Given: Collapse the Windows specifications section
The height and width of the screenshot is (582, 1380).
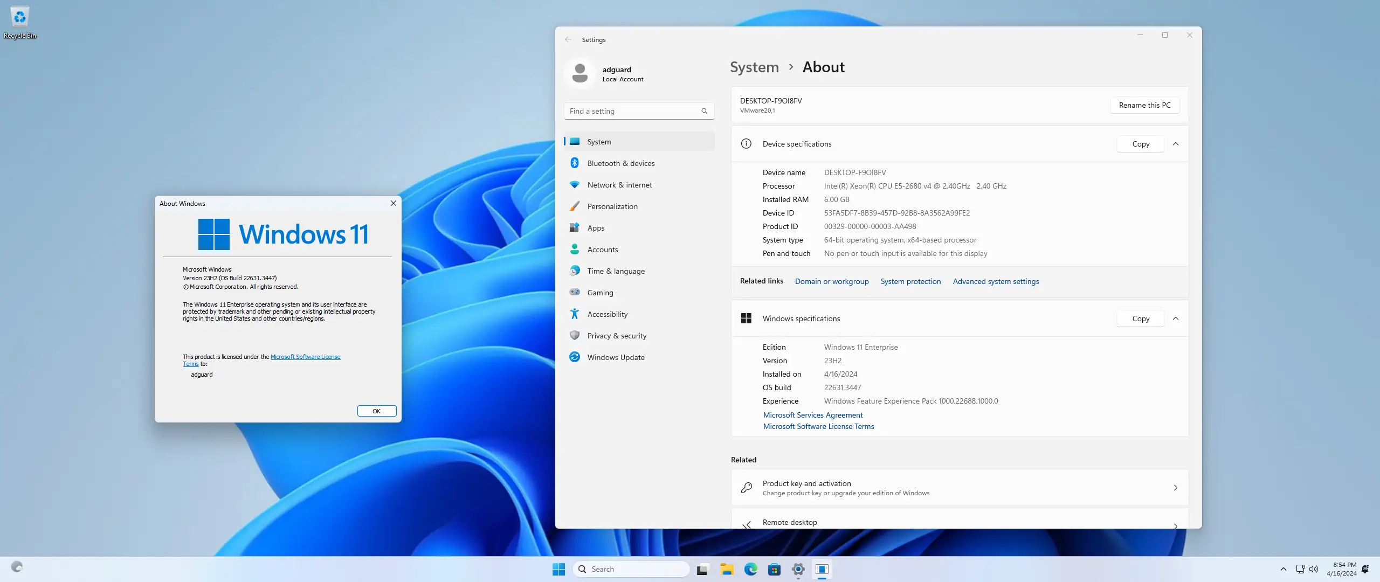Looking at the screenshot, I should tap(1177, 318).
